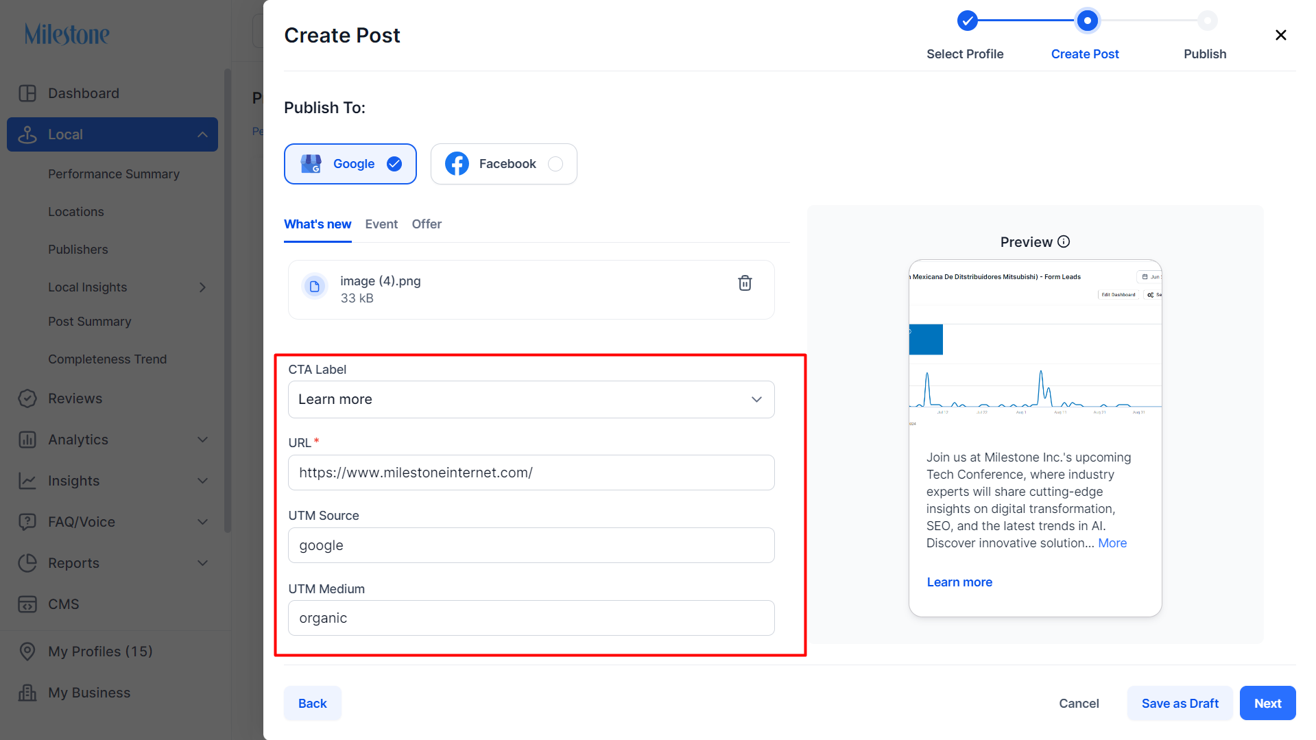The height and width of the screenshot is (740, 1316).
Task: Click the CMS code window icon
Action: click(x=27, y=604)
